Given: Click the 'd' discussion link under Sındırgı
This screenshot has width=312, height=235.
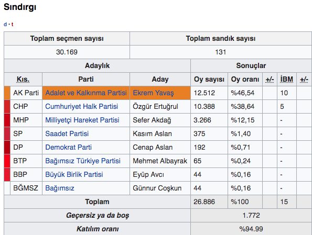Looking at the screenshot, I should 5,25.
